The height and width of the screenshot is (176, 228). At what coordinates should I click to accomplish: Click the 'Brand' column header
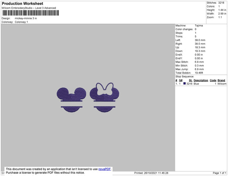(221, 80)
